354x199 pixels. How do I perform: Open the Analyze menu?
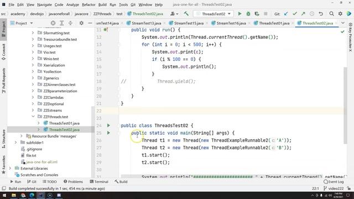point(72,4)
